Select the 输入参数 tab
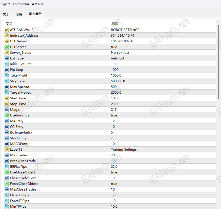 point(35,14)
